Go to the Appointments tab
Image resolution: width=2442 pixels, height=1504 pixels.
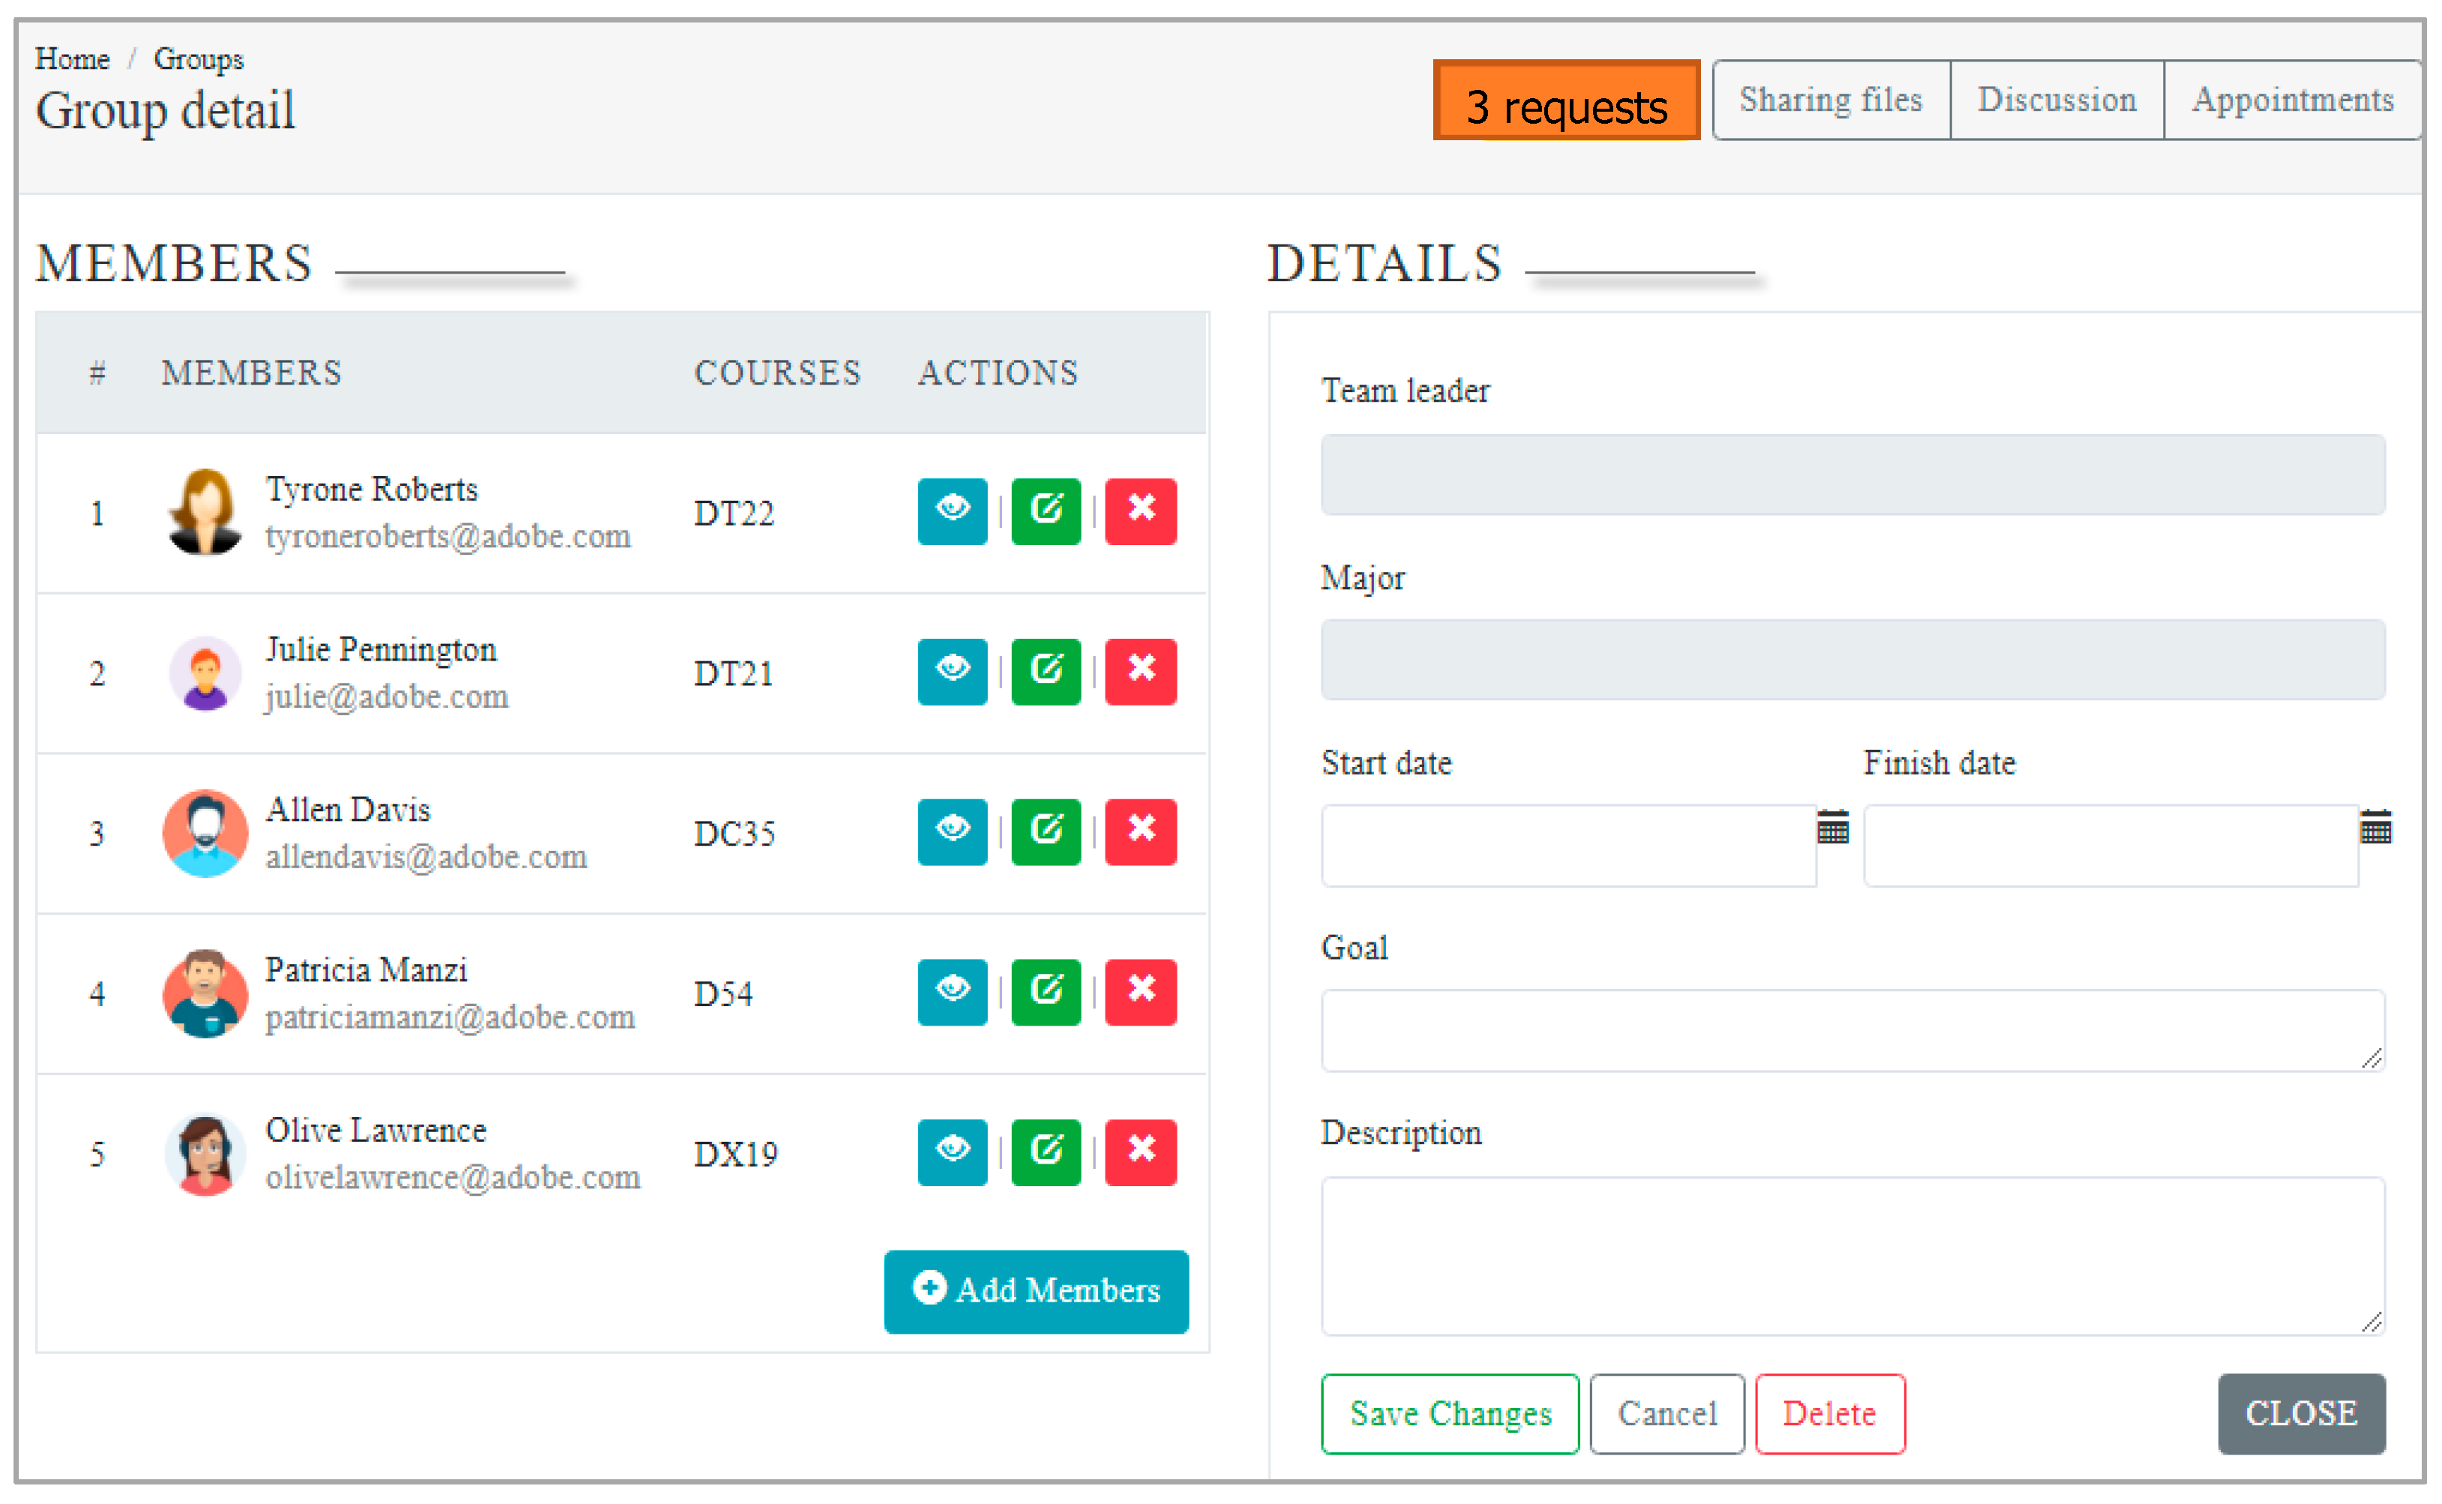pos(2292,100)
